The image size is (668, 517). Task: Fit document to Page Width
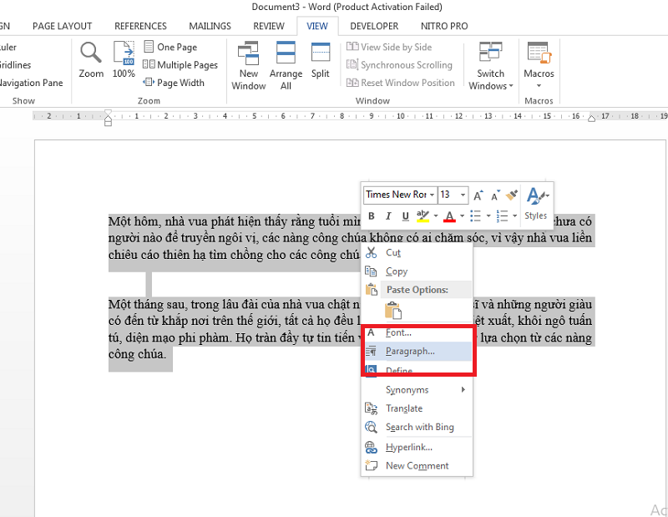tap(174, 83)
